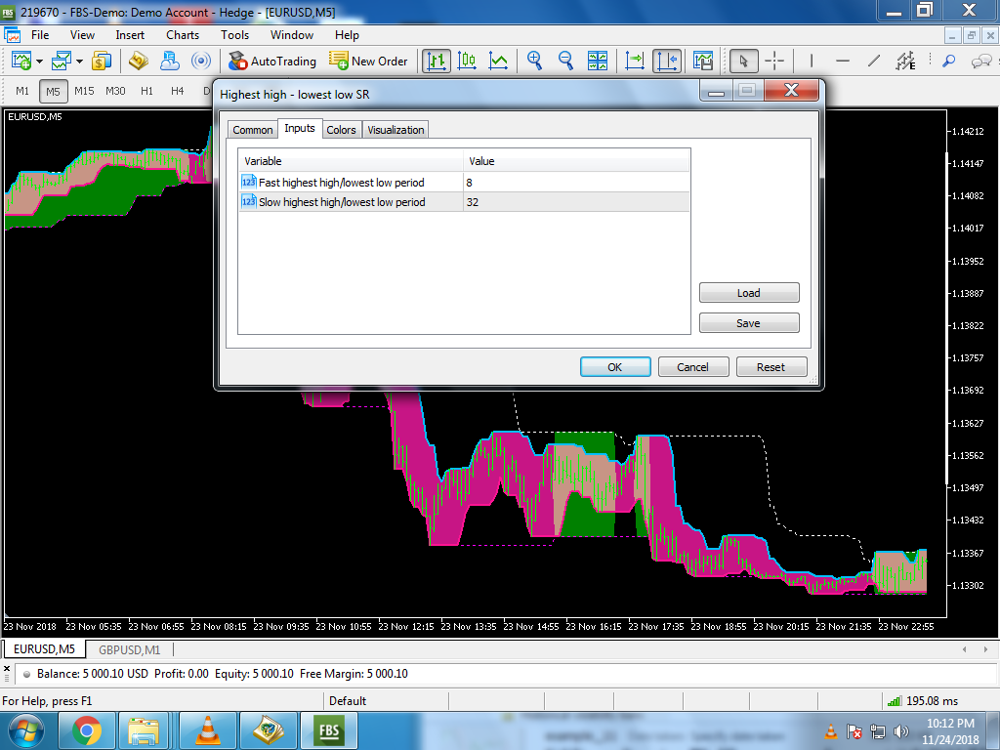Open the Insert menu
The width and height of the screenshot is (1000, 750).
130,35
